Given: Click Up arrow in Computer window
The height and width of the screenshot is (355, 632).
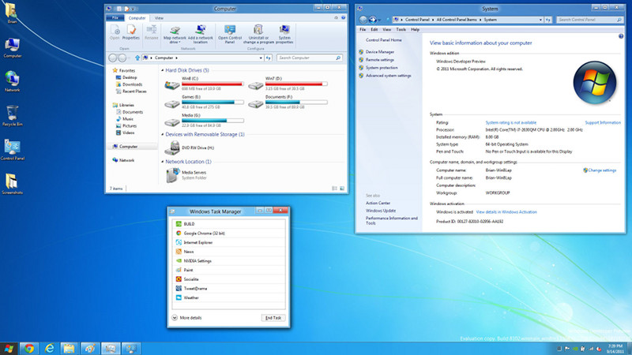Looking at the screenshot, I should click(137, 58).
